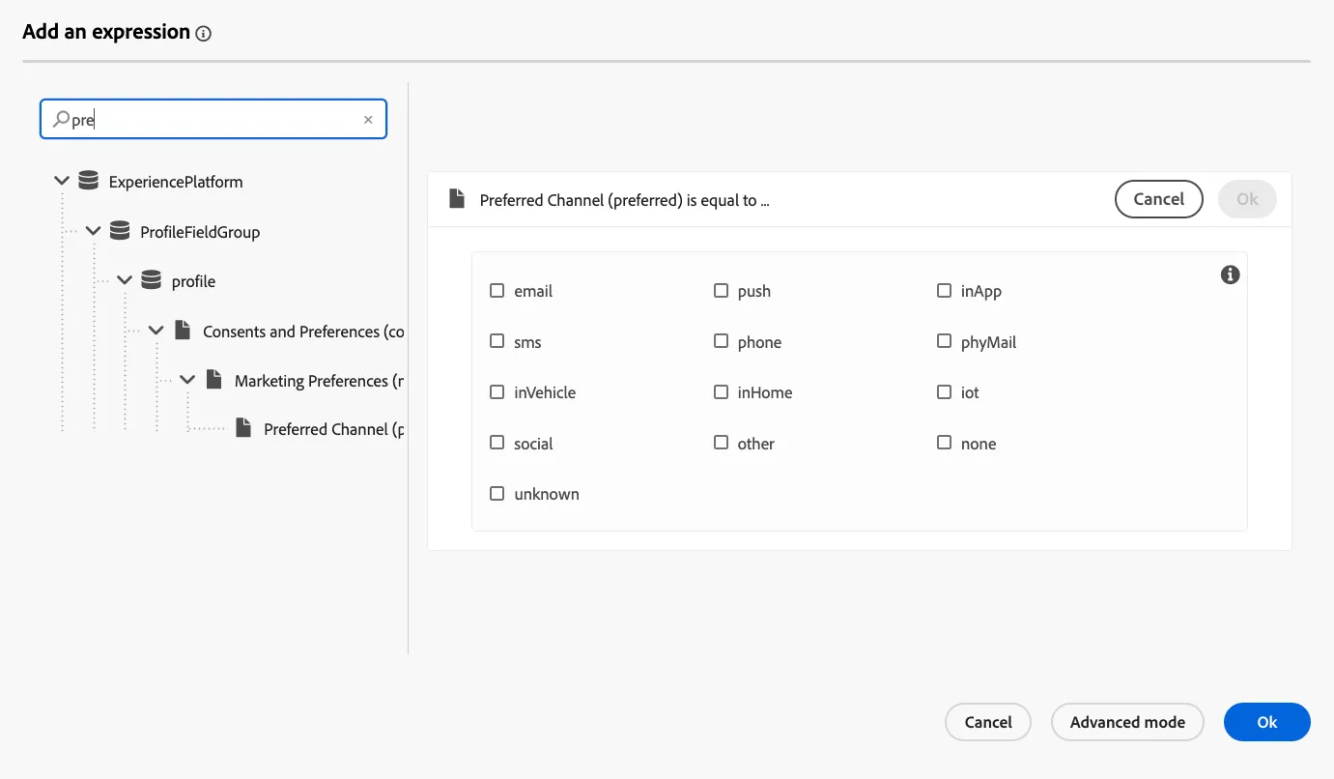Click the Consents and Preferences document icon

[x=183, y=331]
